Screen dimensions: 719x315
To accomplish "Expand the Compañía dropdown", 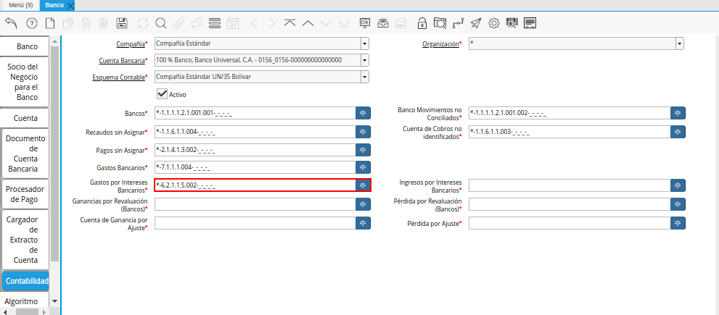I will (x=364, y=44).
